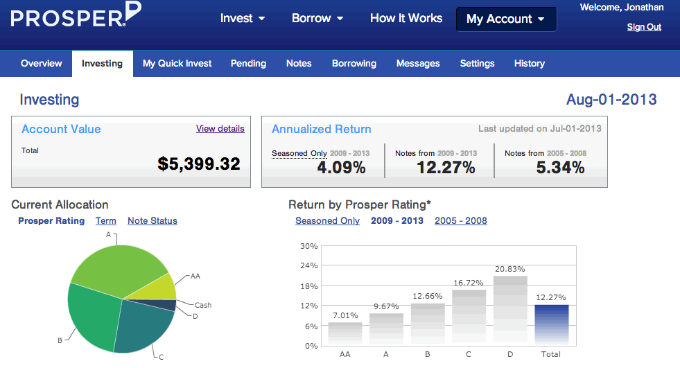The width and height of the screenshot is (680, 368).
Task: Show Seasoned Only returns chart
Action: click(327, 220)
